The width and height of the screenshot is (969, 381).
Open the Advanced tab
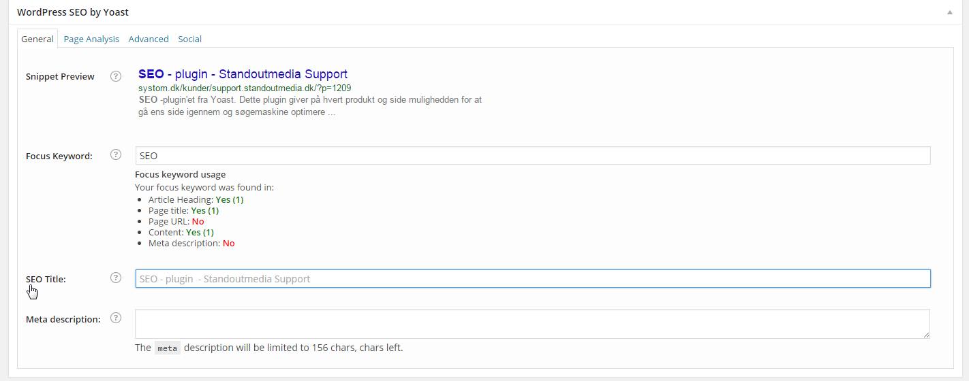[149, 39]
